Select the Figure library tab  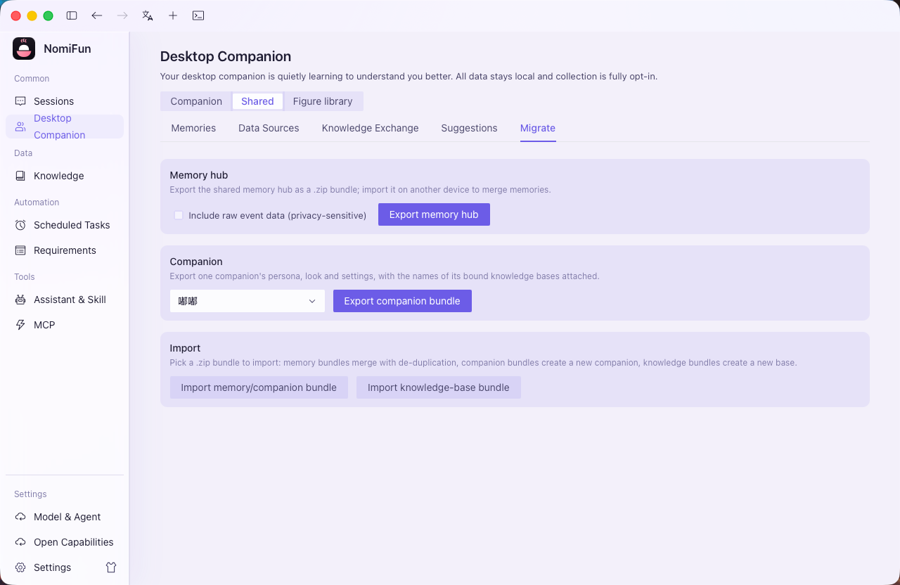coord(323,101)
